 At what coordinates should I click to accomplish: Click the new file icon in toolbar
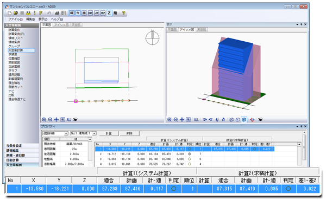[10, 13]
